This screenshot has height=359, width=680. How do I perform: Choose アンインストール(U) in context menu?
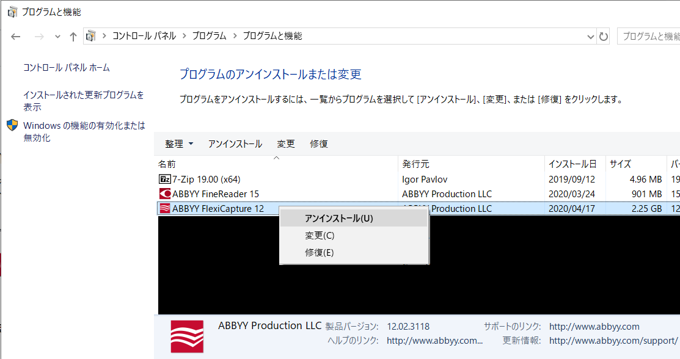coord(354,218)
